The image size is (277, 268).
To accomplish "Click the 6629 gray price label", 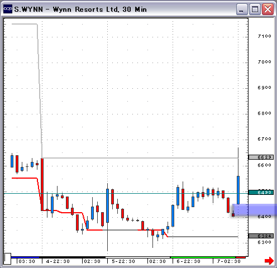I will [261, 157].
